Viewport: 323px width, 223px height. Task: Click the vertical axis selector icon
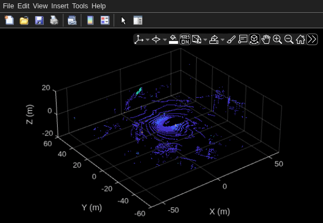point(139,39)
